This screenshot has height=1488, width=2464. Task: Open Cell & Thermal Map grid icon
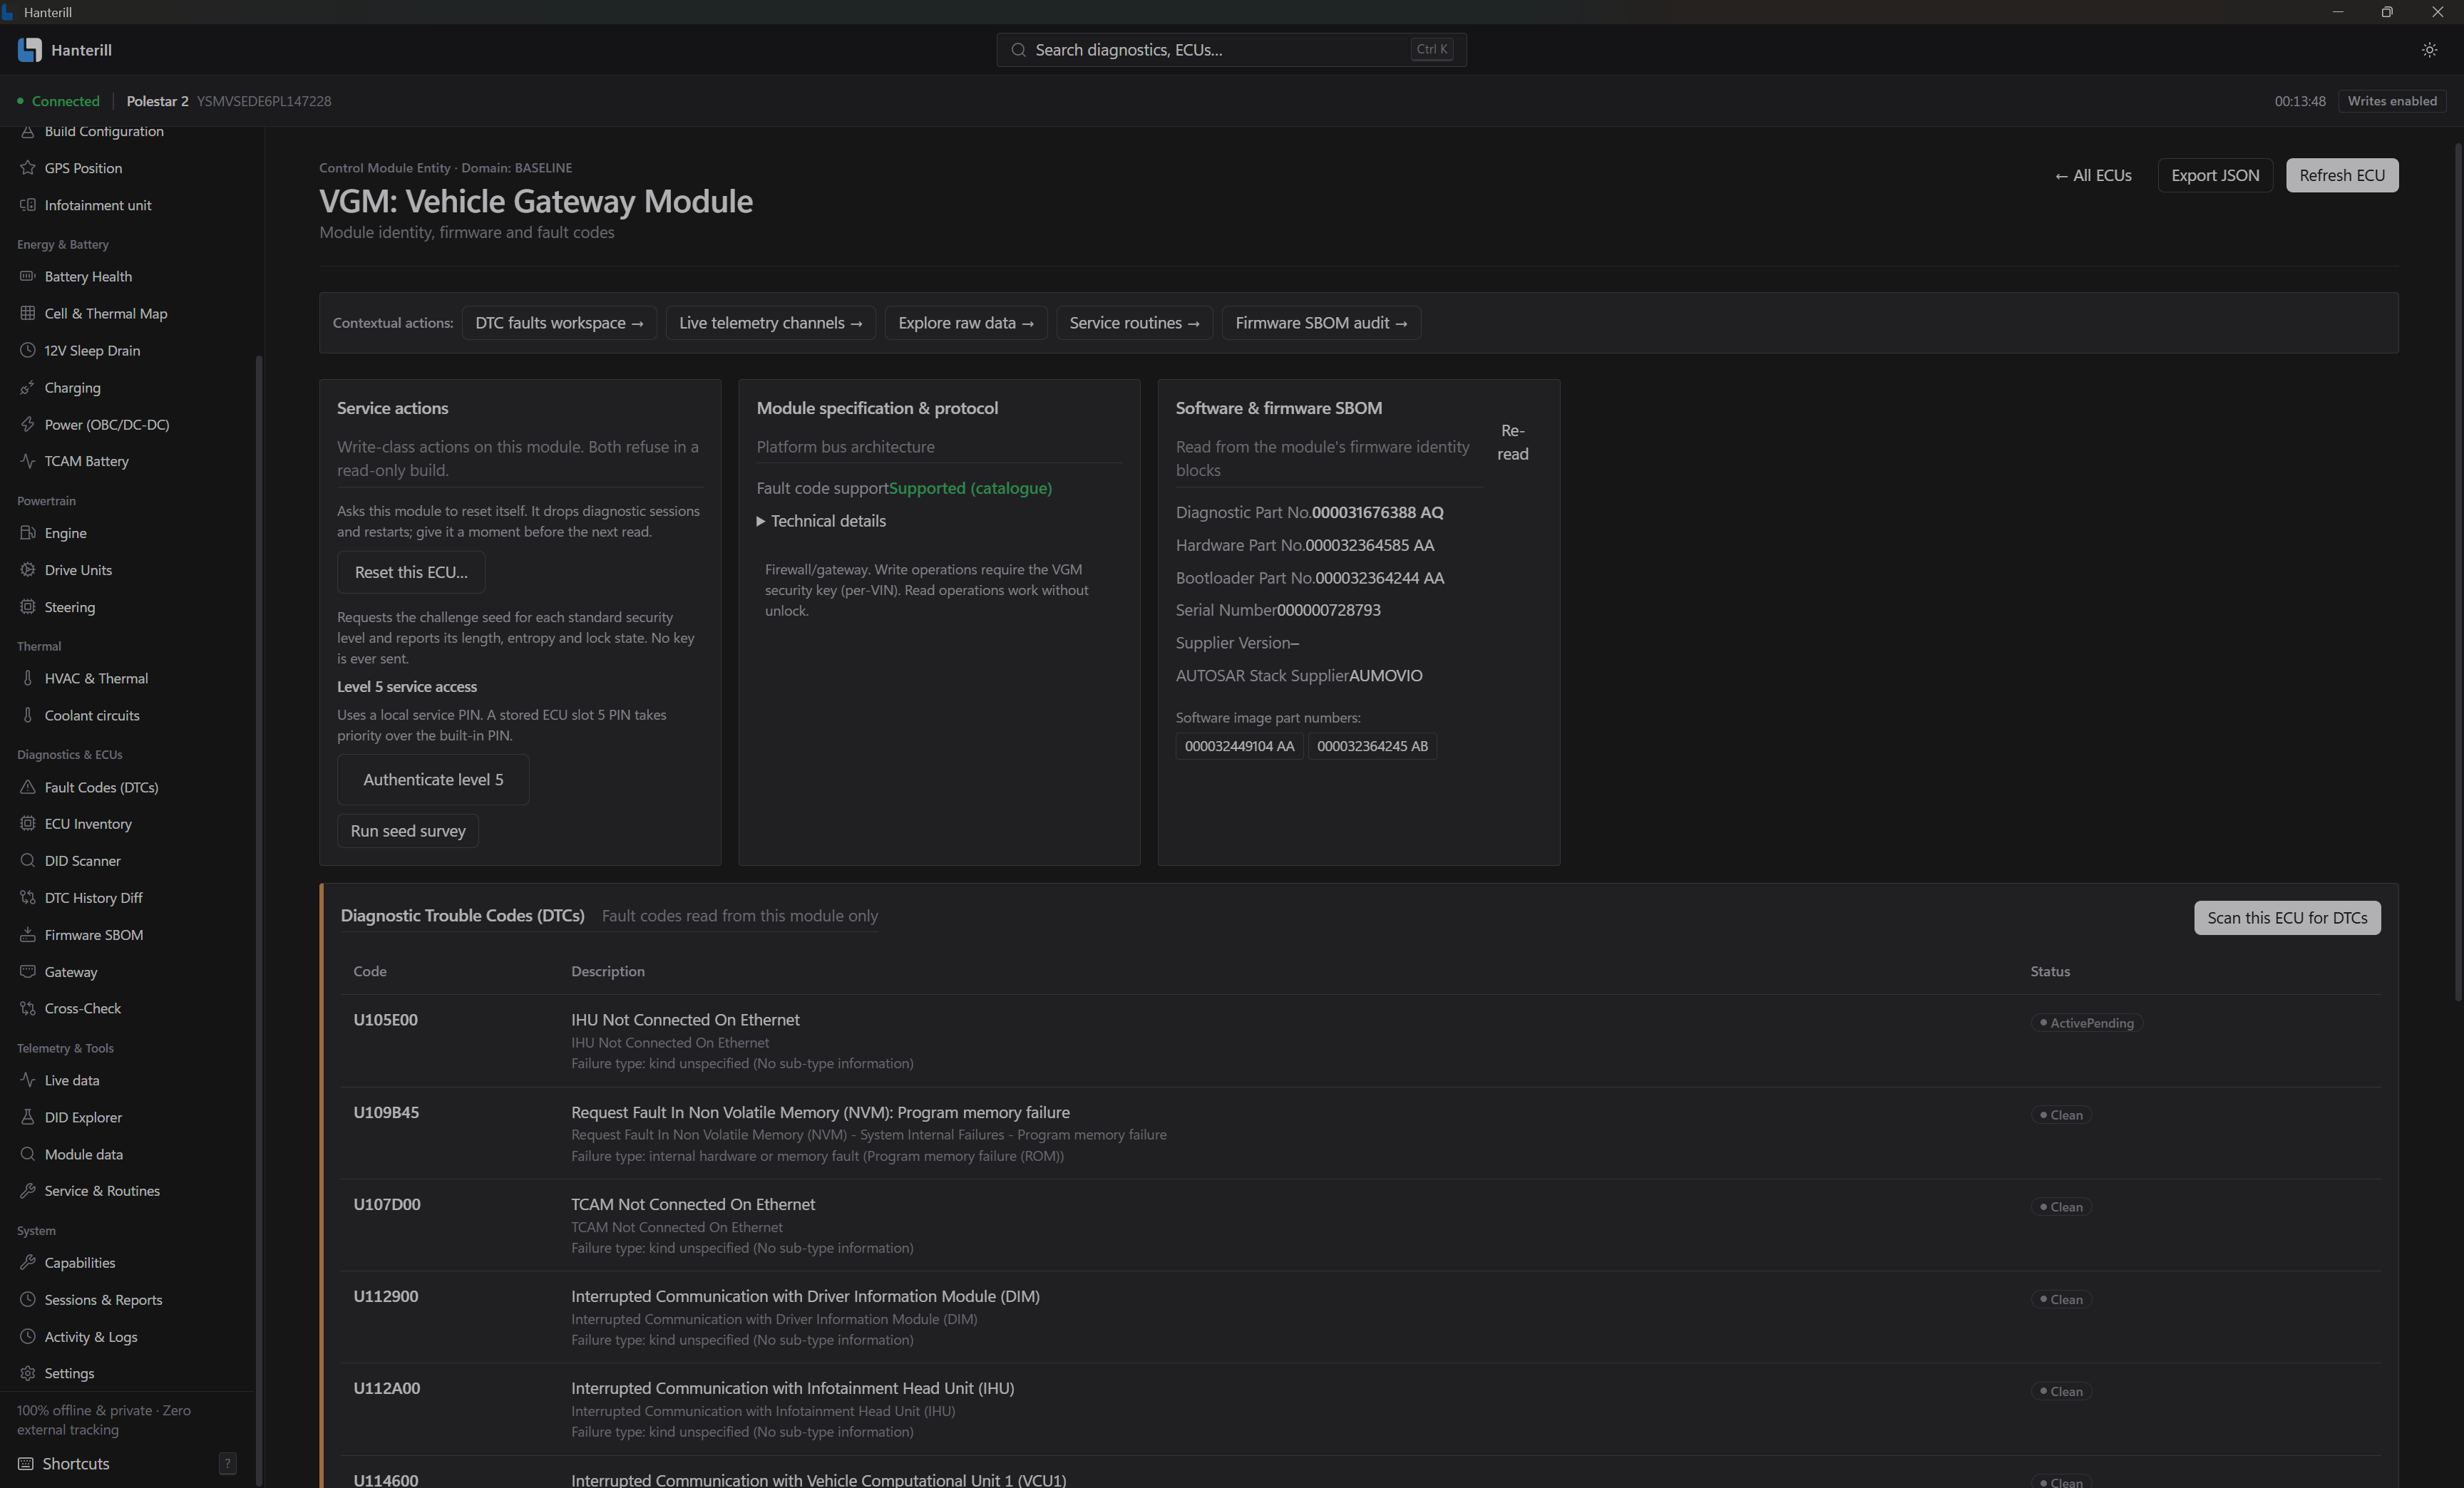[28, 314]
